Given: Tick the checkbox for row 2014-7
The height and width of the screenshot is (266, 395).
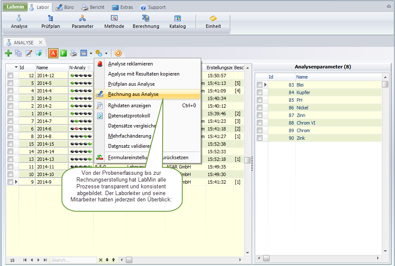Looking at the screenshot, I should [10, 121].
